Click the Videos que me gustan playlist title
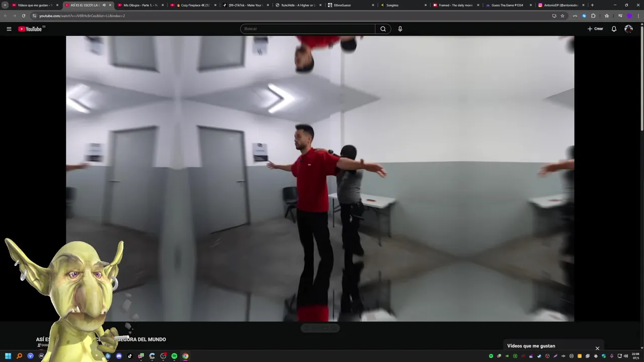 click(531, 346)
